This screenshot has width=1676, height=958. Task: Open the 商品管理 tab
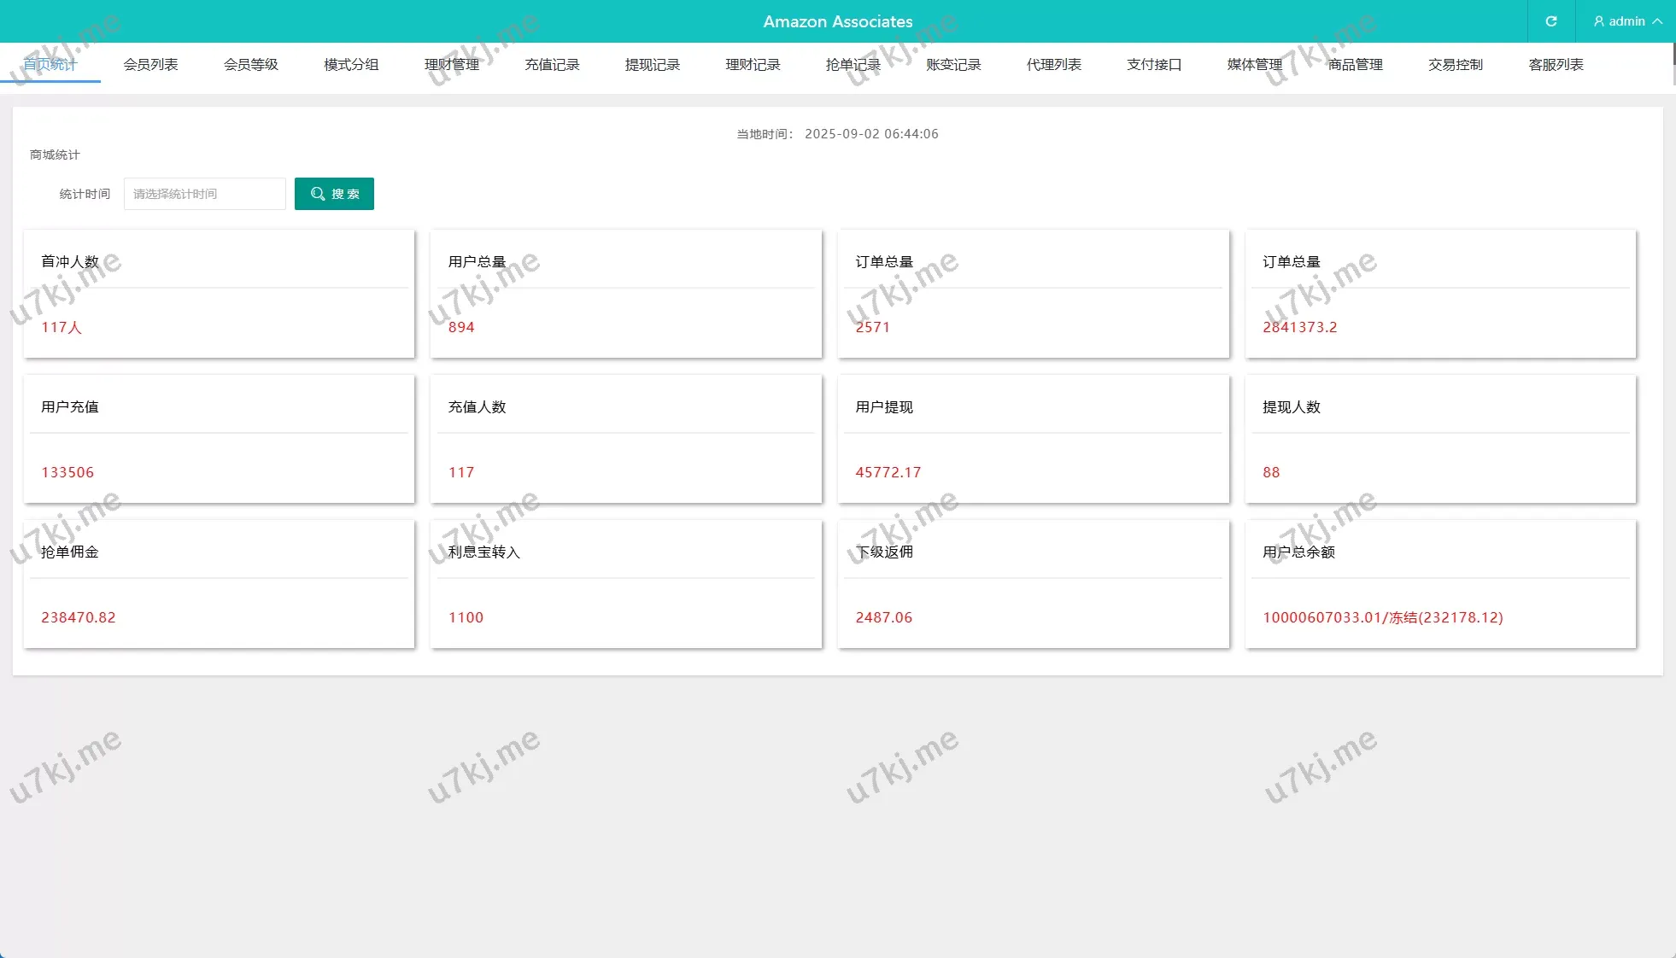tap(1355, 65)
